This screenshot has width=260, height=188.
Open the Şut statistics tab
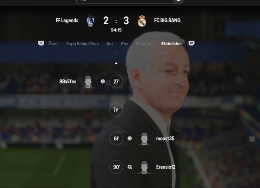pyautogui.click(x=110, y=44)
